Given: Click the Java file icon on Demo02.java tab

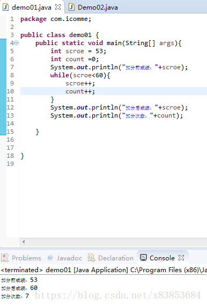Looking at the screenshot, I should [71, 7].
